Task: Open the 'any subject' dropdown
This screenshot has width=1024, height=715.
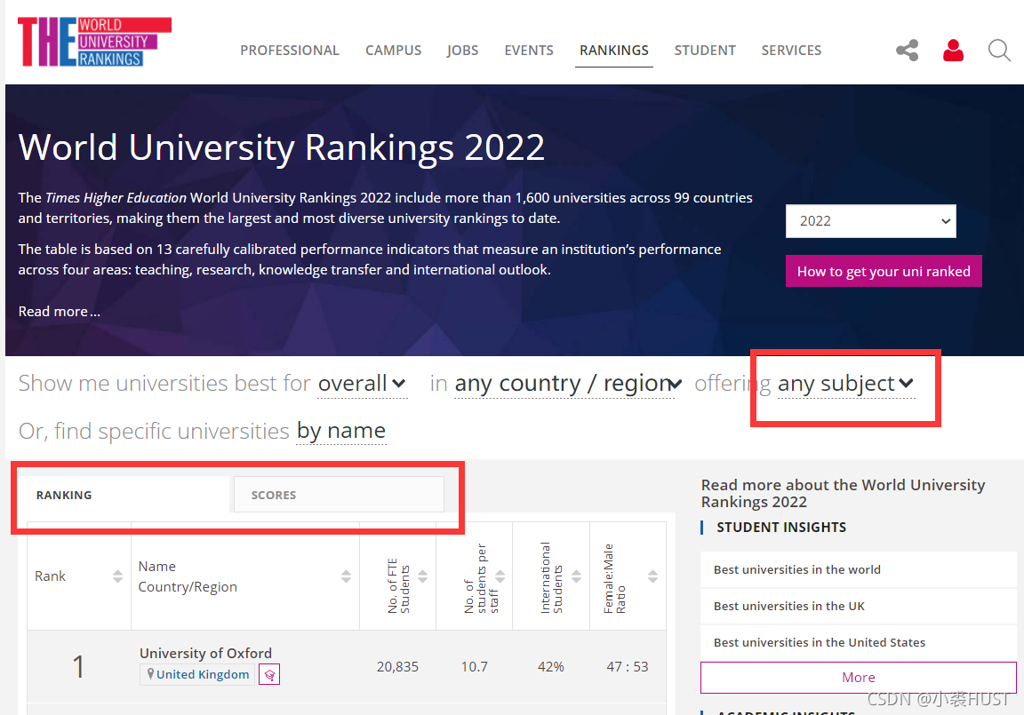Action: [845, 384]
